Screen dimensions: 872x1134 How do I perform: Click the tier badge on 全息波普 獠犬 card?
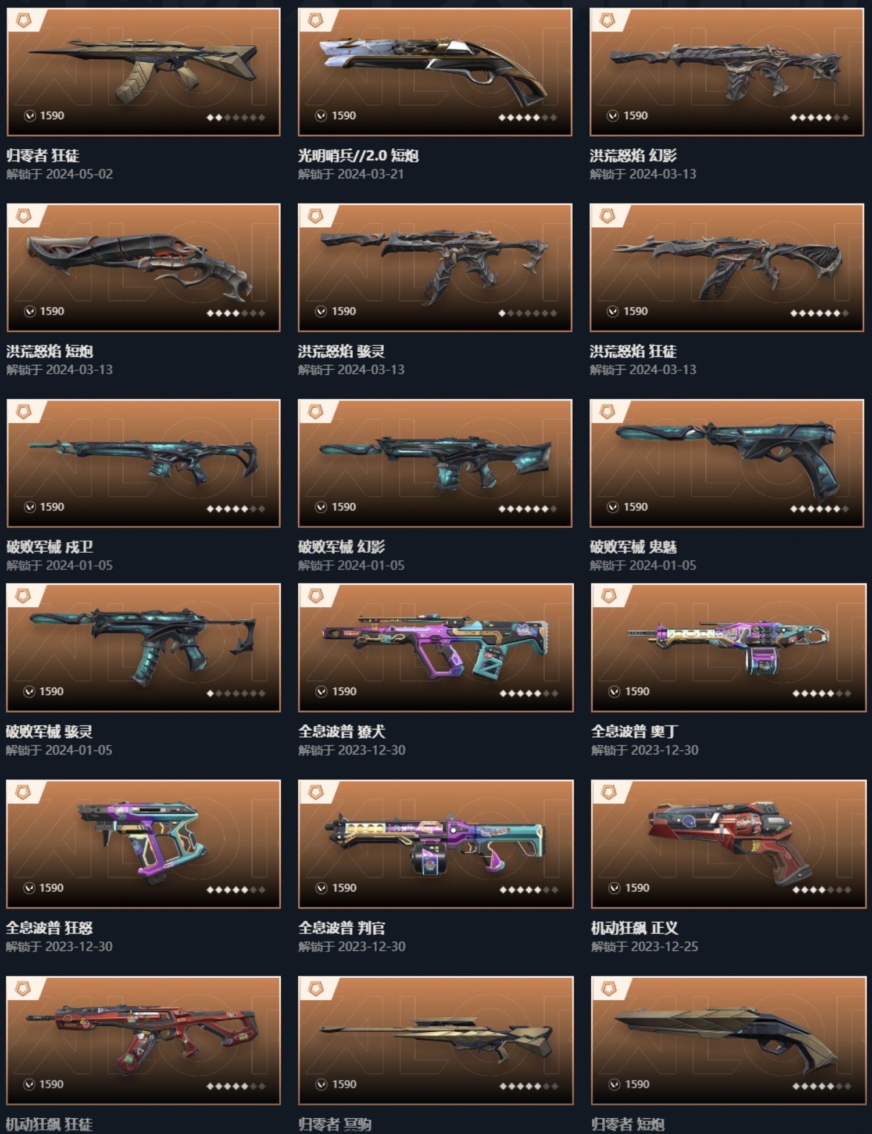tap(316, 596)
